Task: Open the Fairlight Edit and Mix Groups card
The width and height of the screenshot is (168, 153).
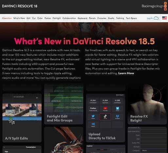Action: click(x=64, y=104)
